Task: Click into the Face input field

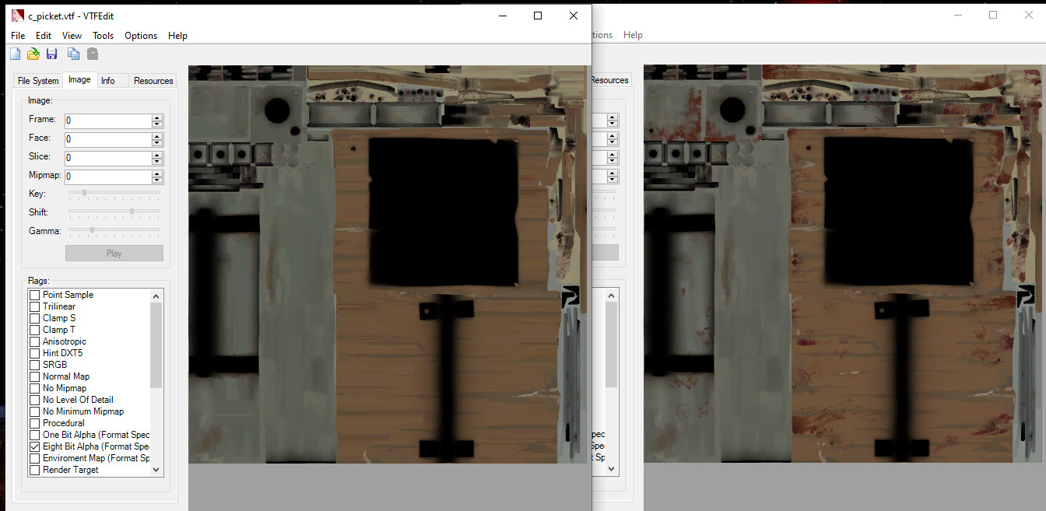Action: (x=107, y=139)
